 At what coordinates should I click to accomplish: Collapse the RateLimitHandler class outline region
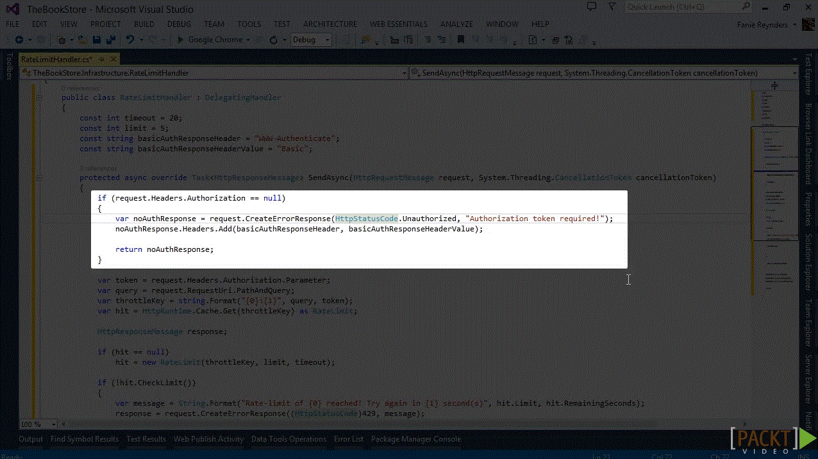(39, 97)
